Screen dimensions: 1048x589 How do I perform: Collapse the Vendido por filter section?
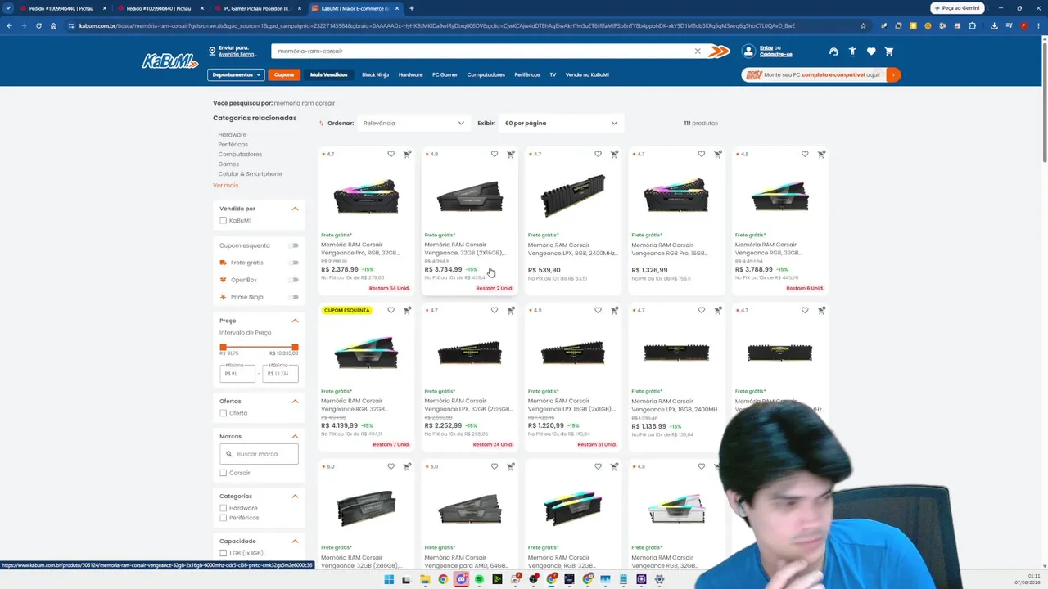click(x=295, y=209)
